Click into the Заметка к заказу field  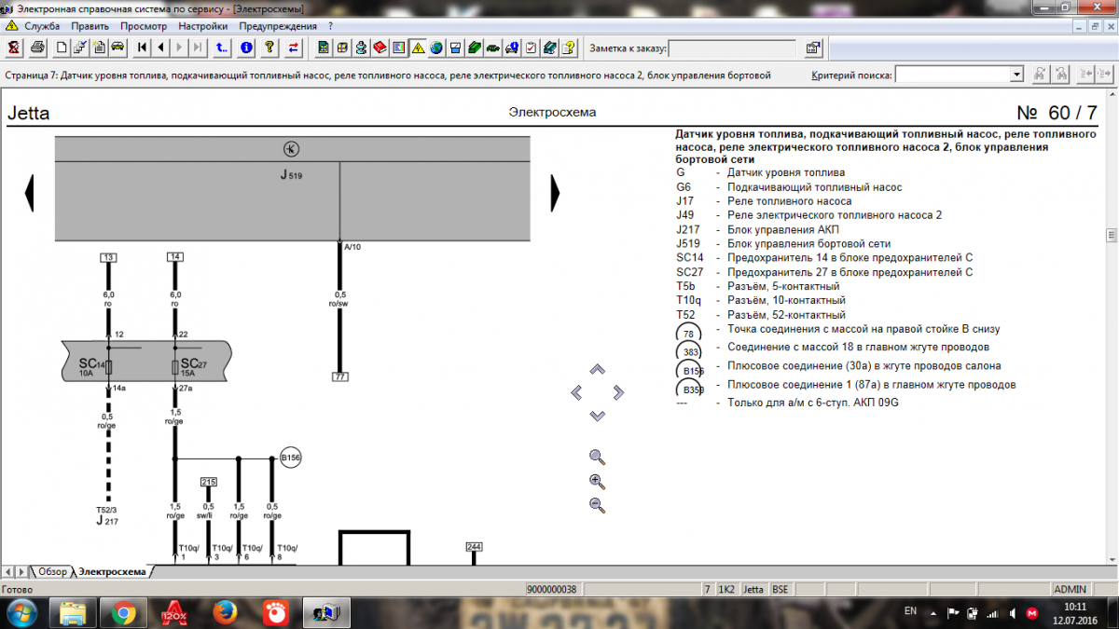tap(732, 48)
